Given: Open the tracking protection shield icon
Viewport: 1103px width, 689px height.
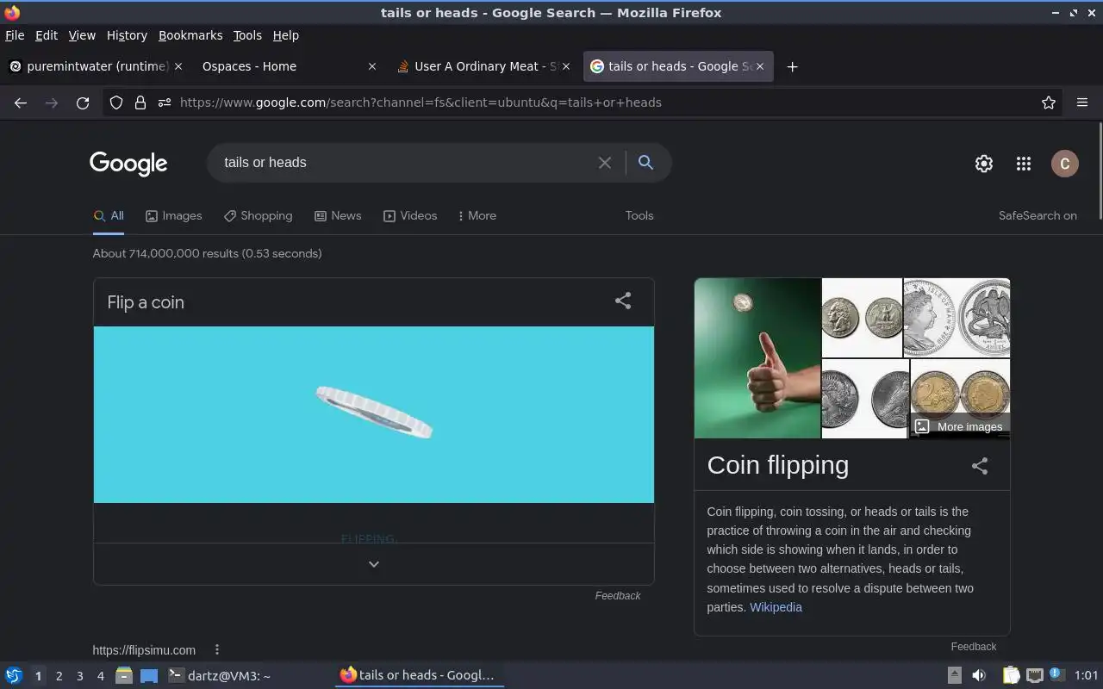Looking at the screenshot, I should coord(116,102).
